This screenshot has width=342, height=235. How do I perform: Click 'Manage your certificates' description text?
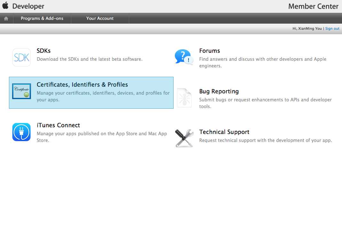(x=103, y=96)
